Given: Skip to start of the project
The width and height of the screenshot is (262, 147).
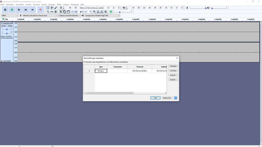Looking at the screenshot, I should coord(26,10).
